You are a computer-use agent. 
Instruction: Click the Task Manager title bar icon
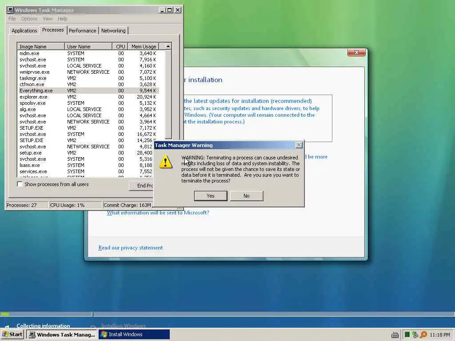[11, 10]
